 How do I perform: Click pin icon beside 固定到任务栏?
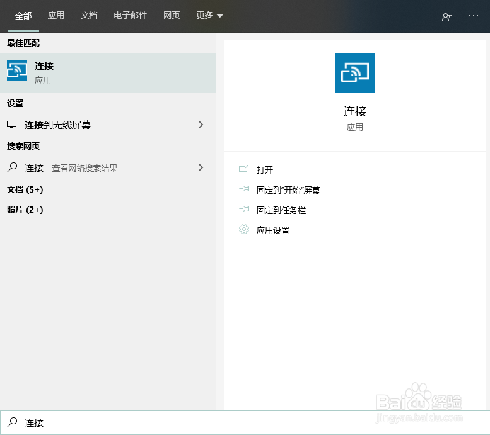click(x=244, y=209)
